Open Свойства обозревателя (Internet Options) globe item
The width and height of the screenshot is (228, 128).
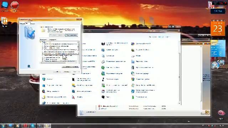click(x=140, y=74)
